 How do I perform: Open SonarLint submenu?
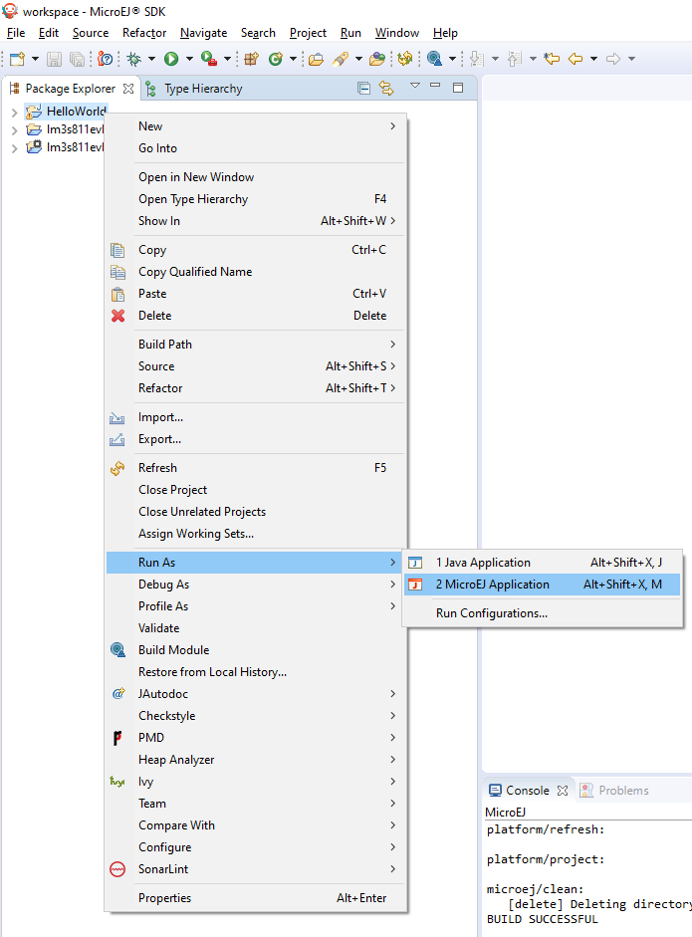tap(255, 869)
